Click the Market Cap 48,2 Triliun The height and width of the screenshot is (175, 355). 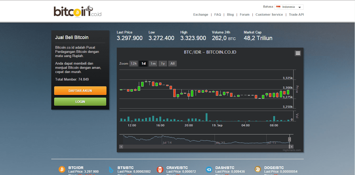258,38
